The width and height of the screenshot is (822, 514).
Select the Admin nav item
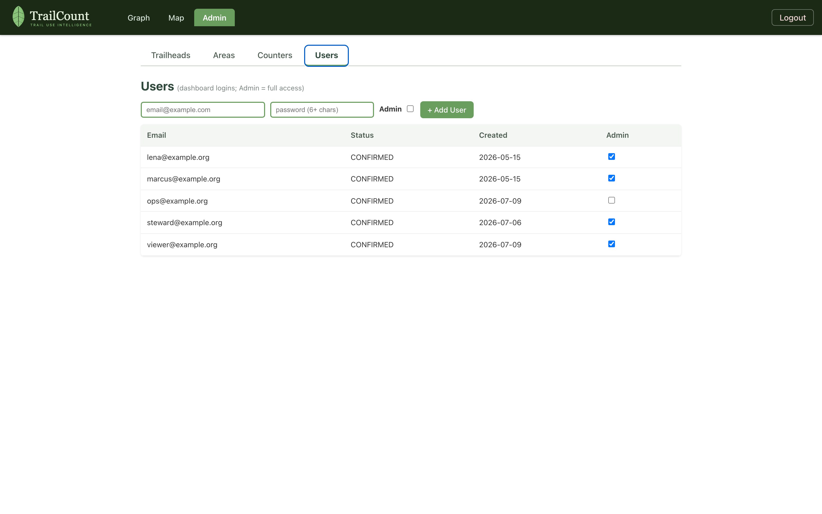click(214, 18)
